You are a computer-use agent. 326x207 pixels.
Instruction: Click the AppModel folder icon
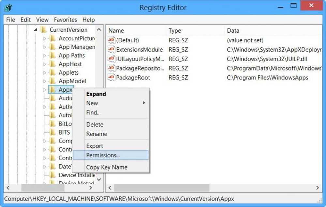coord(52,81)
